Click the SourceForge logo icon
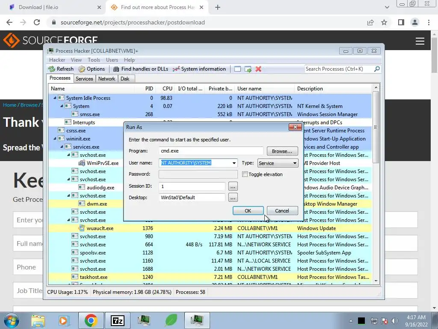Image resolution: width=438 pixels, height=329 pixels. 11,40
